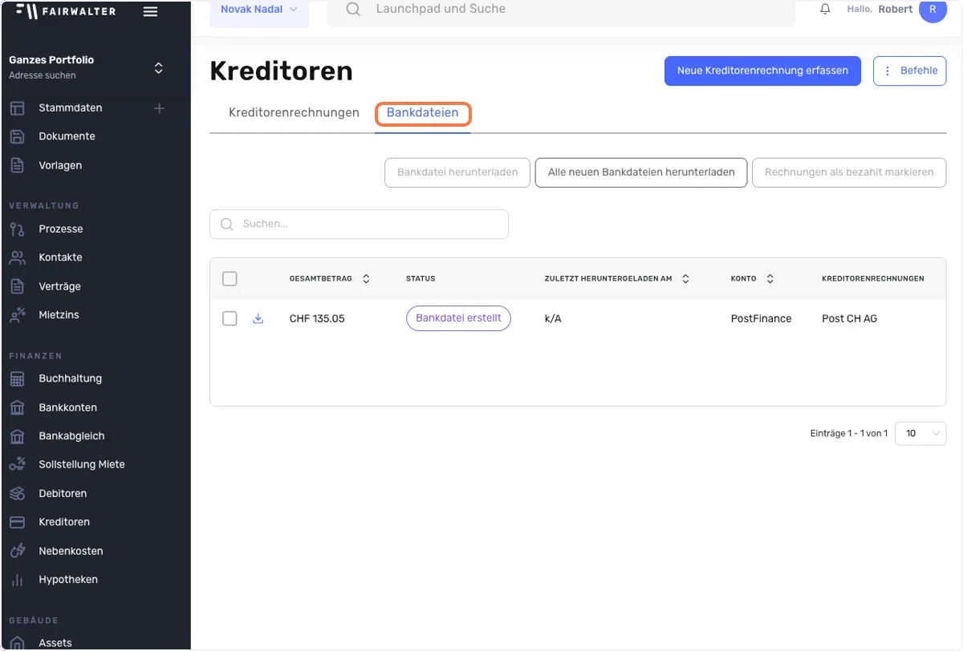This screenshot has height=651, width=963.
Task: Select the Bankdateien tab
Action: (x=423, y=113)
